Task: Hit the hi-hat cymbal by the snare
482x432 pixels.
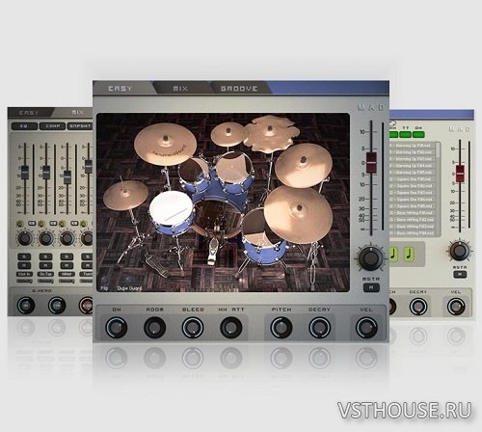Action: (x=125, y=195)
